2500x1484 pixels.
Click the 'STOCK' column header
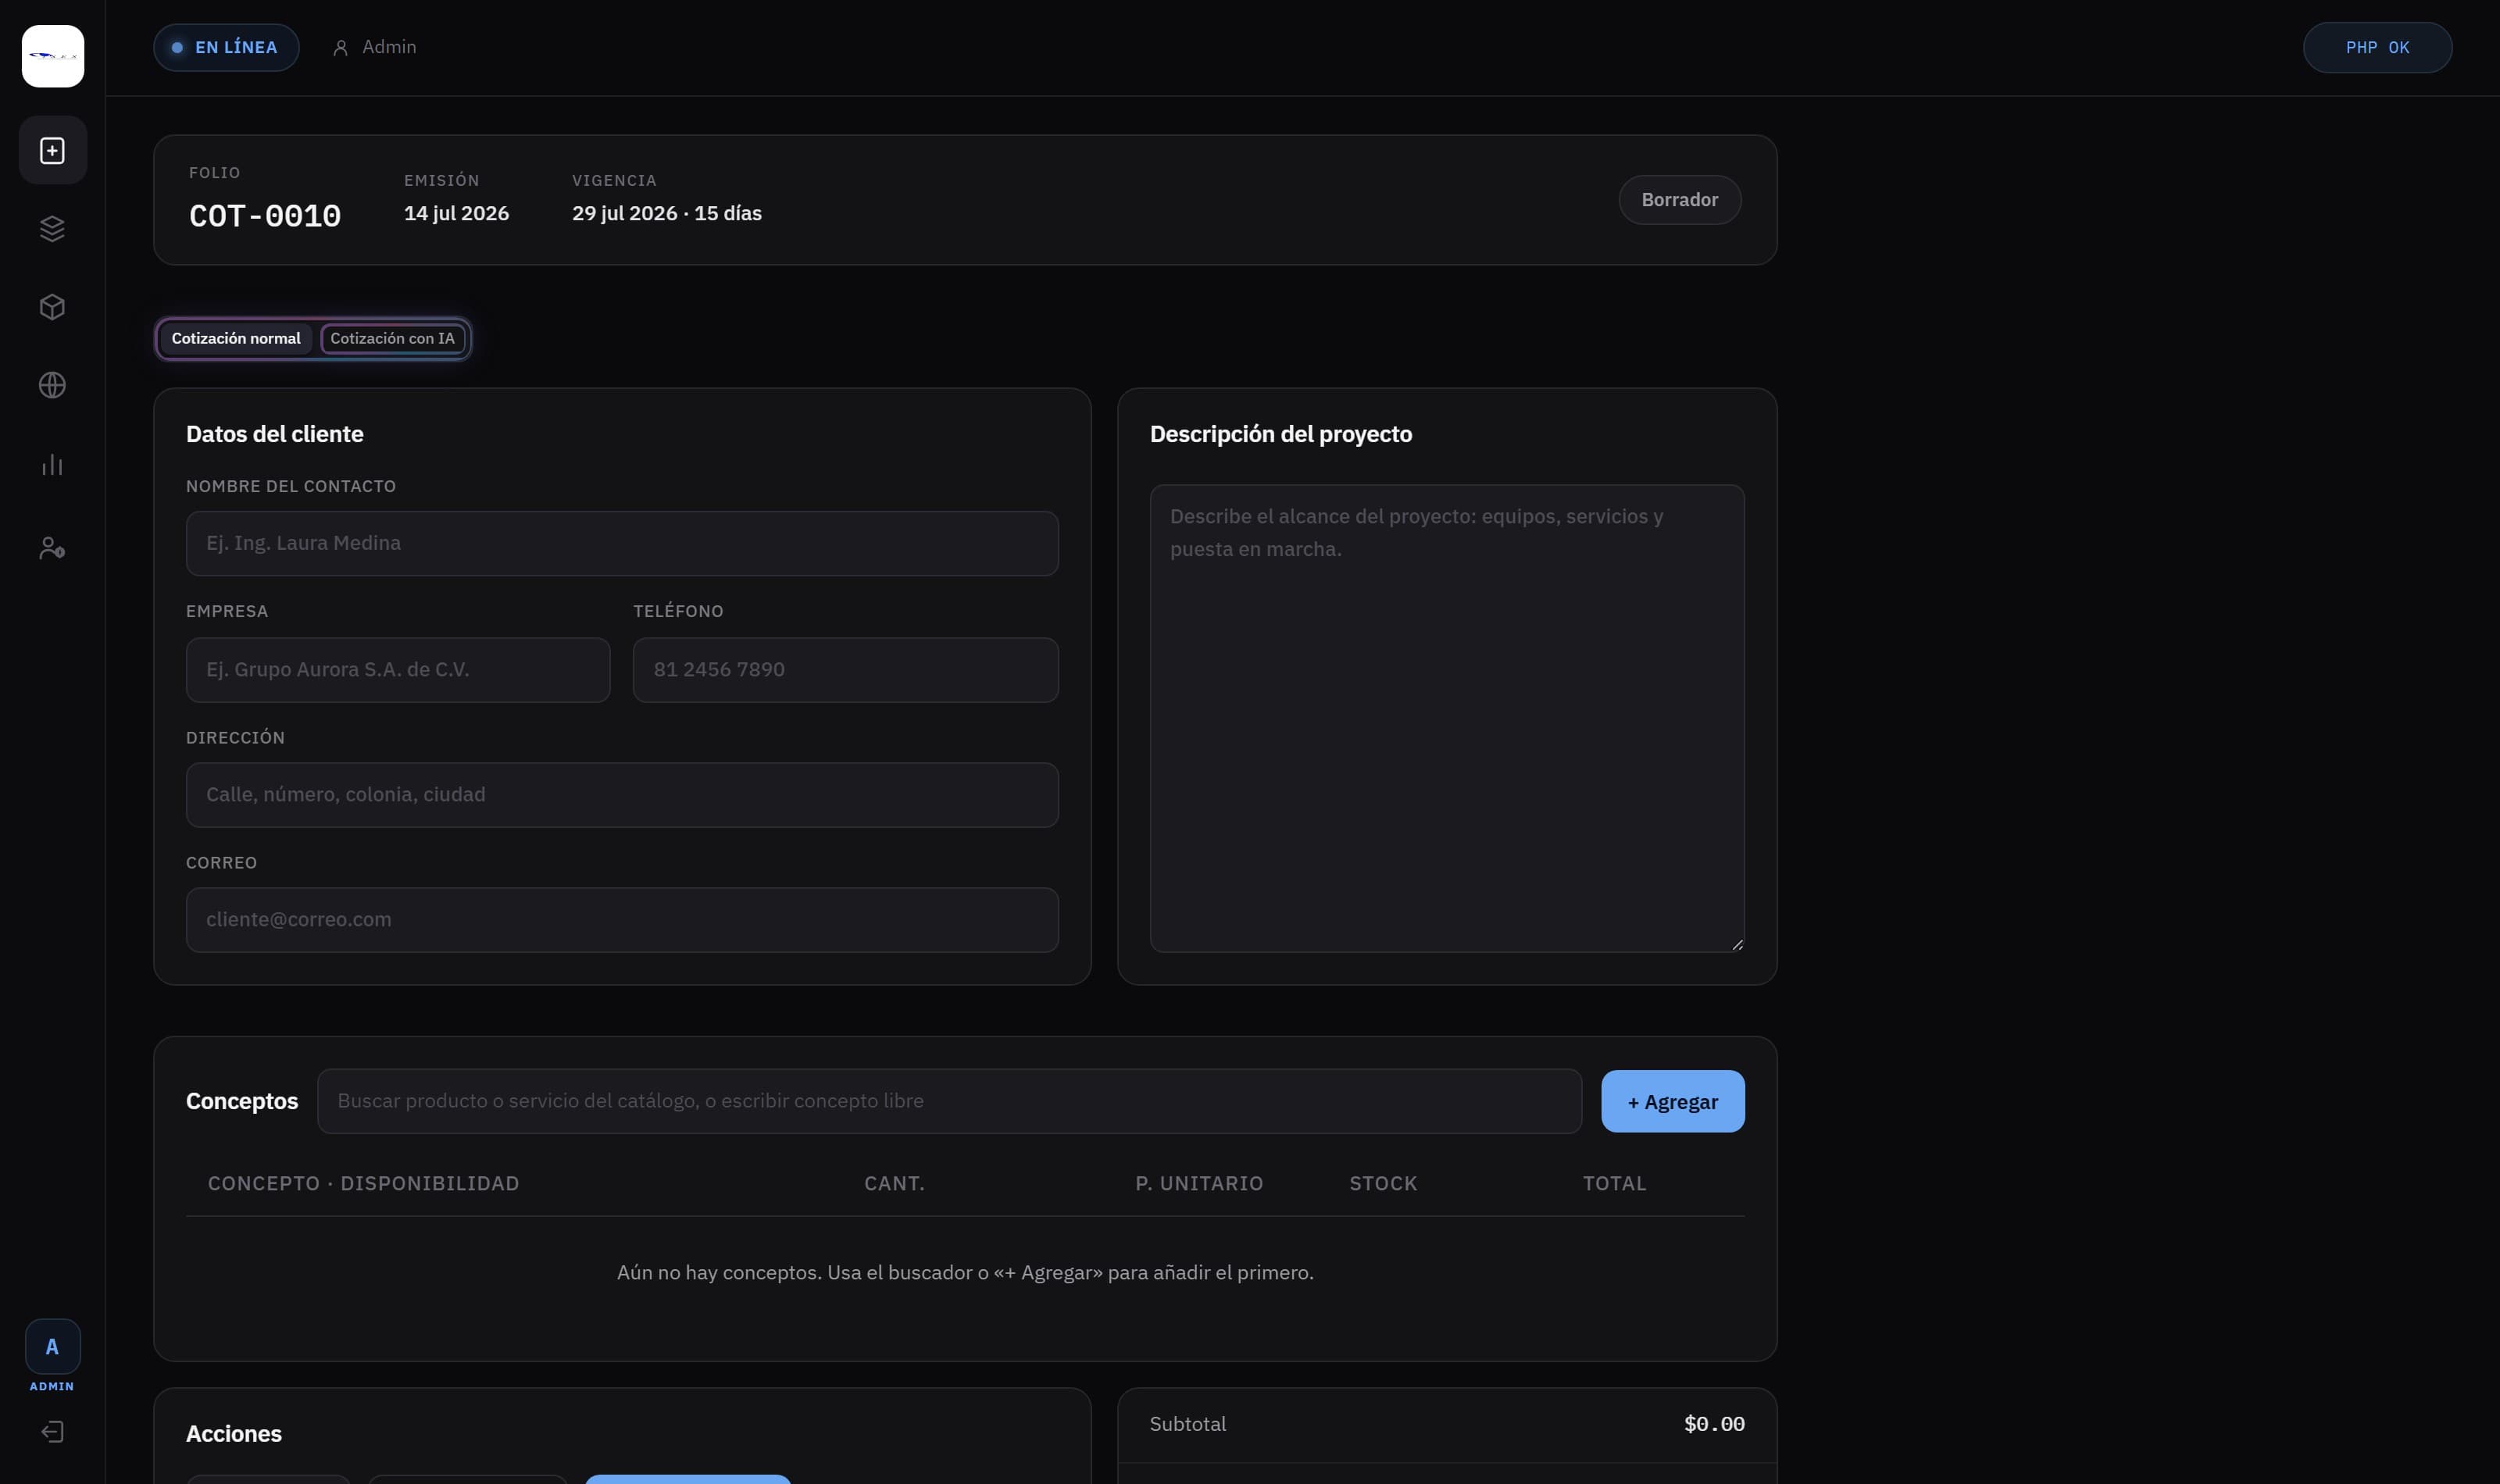pyautogui.click(x=1383, y=1183)
